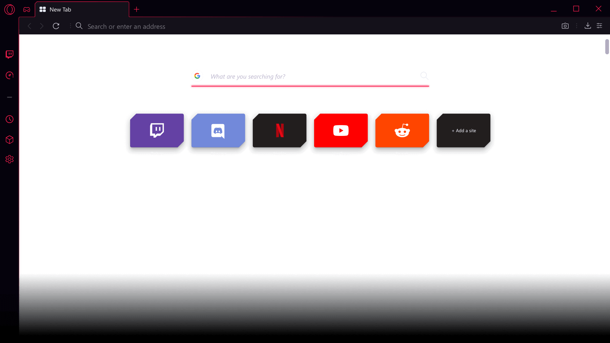Screen dimensions: 610x343
Task: Click the vertical page scrollbar thumb
Action: tap(607, 47)
